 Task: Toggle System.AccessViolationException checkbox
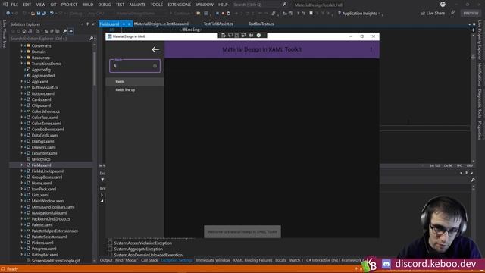point(110,243)
